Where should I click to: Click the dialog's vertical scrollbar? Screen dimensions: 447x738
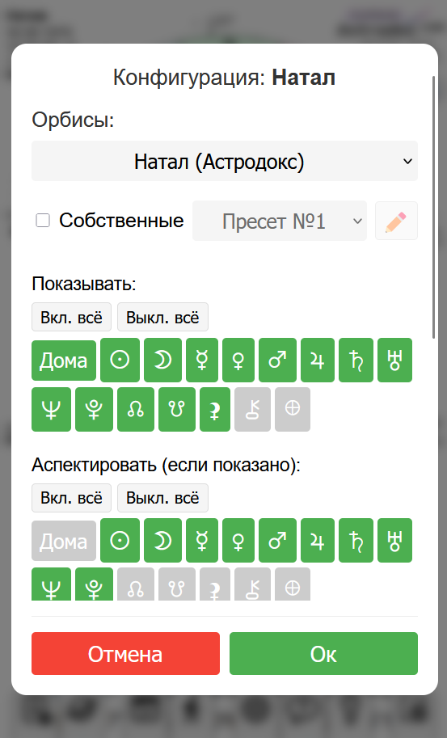(x=434, y=207)
